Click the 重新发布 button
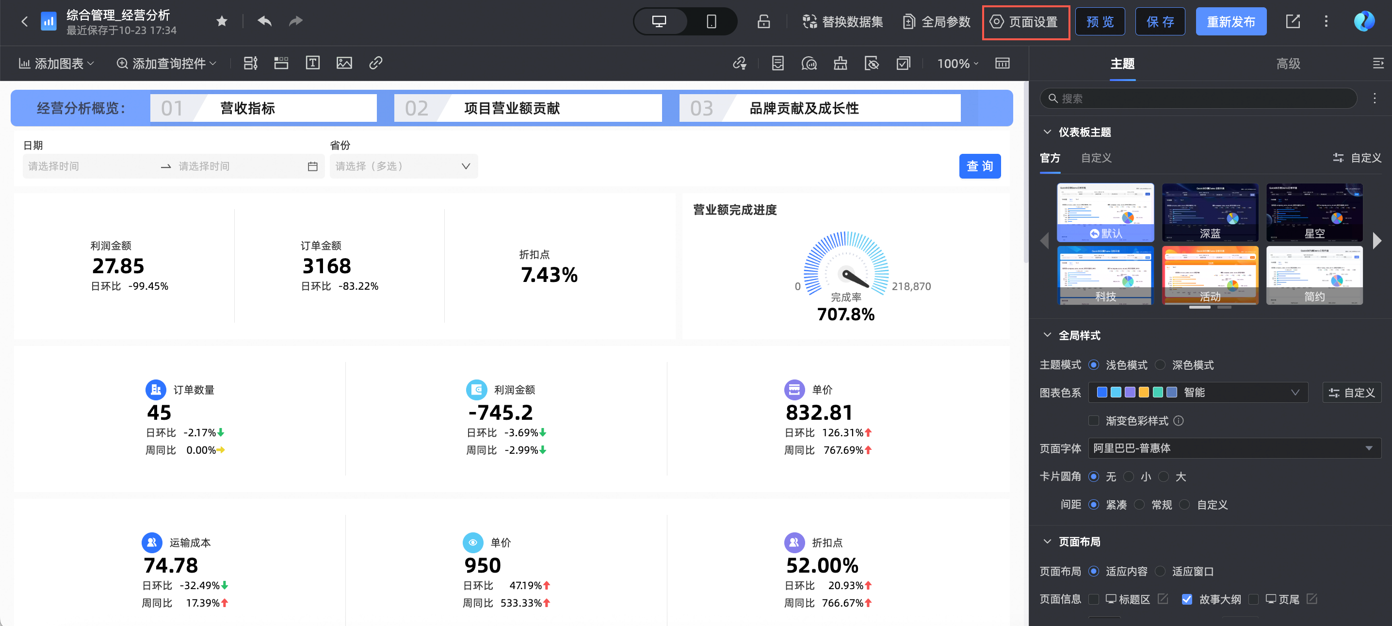 [x=1230, y=22]
